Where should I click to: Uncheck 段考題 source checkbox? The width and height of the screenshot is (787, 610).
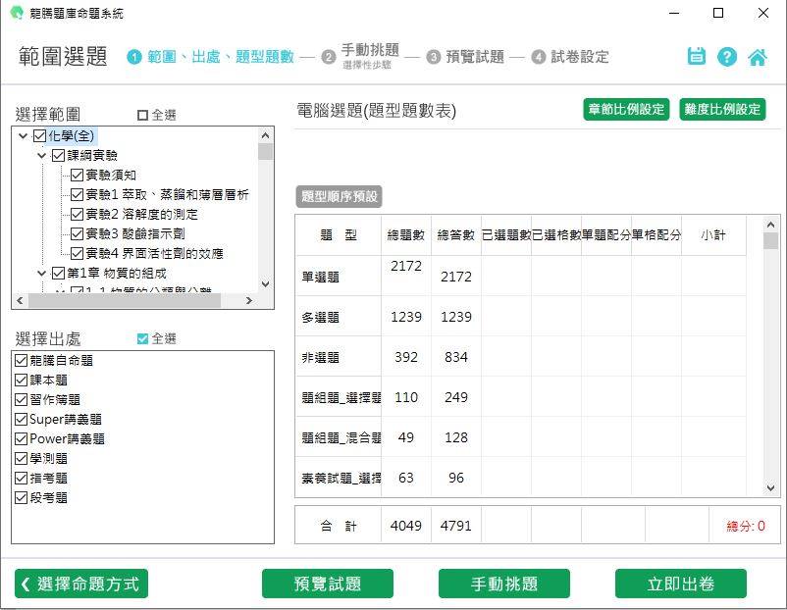[x=21, y=497]
